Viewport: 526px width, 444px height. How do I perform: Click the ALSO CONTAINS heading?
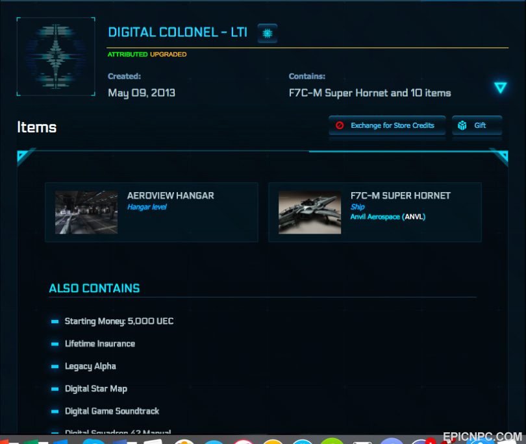pyautogui.click(x=94, y=288)
